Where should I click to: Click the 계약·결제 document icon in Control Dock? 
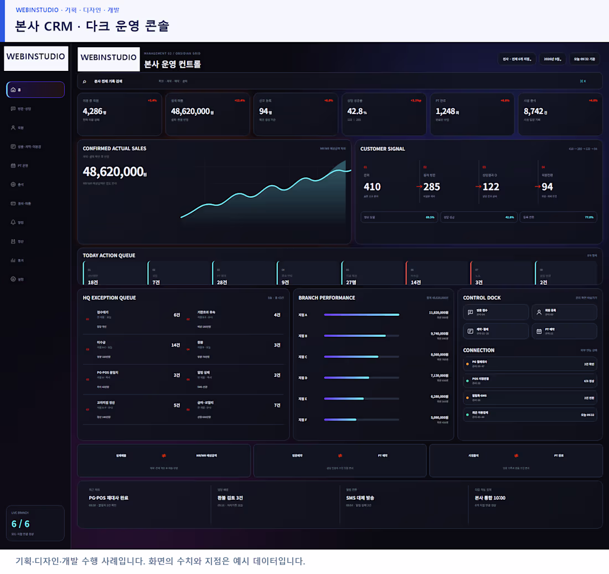(471, 331)
